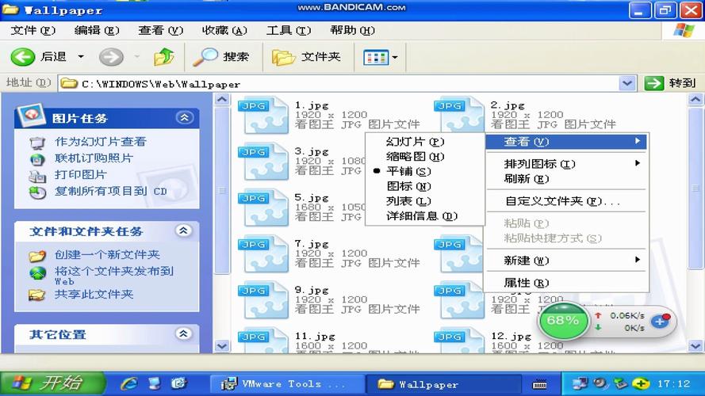This screenshot has height=396, width=705.
Task: Click task pane scrollbar up arrow
Action: click(x=222, y=99)
